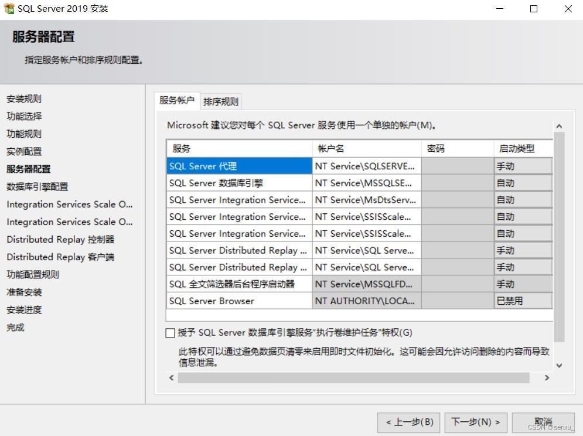Go back with the 上一步(B) button
The image size is (583, 436).
pyautogui.click(x=408, y=423)
